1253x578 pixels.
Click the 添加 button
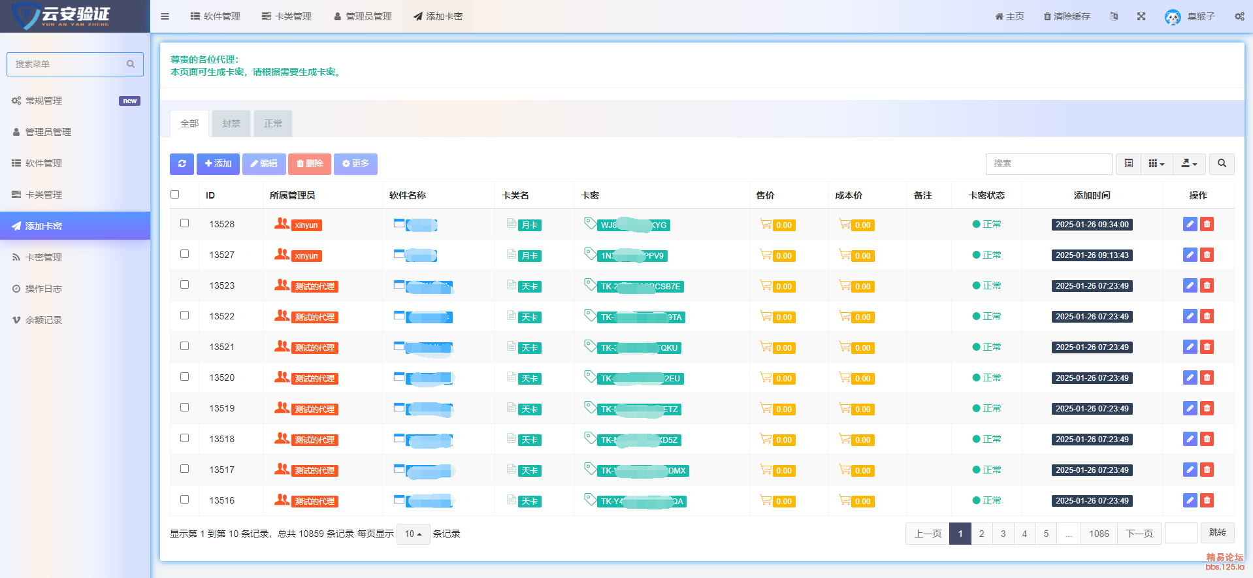click(218, 164)
